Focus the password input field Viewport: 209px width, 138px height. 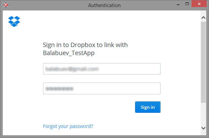pos(102,88)
